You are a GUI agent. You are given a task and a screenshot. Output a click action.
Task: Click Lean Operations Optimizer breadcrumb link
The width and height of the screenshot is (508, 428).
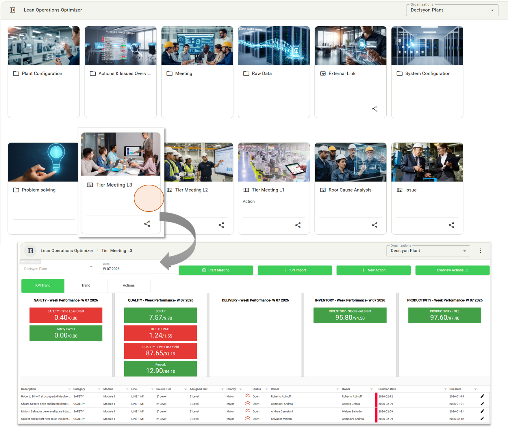coord(67,251)
